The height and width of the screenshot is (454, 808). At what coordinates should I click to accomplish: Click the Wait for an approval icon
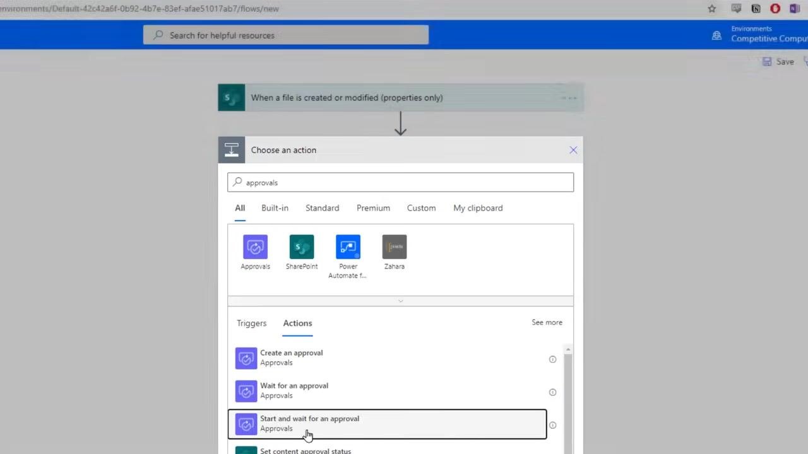pos(246,391)
